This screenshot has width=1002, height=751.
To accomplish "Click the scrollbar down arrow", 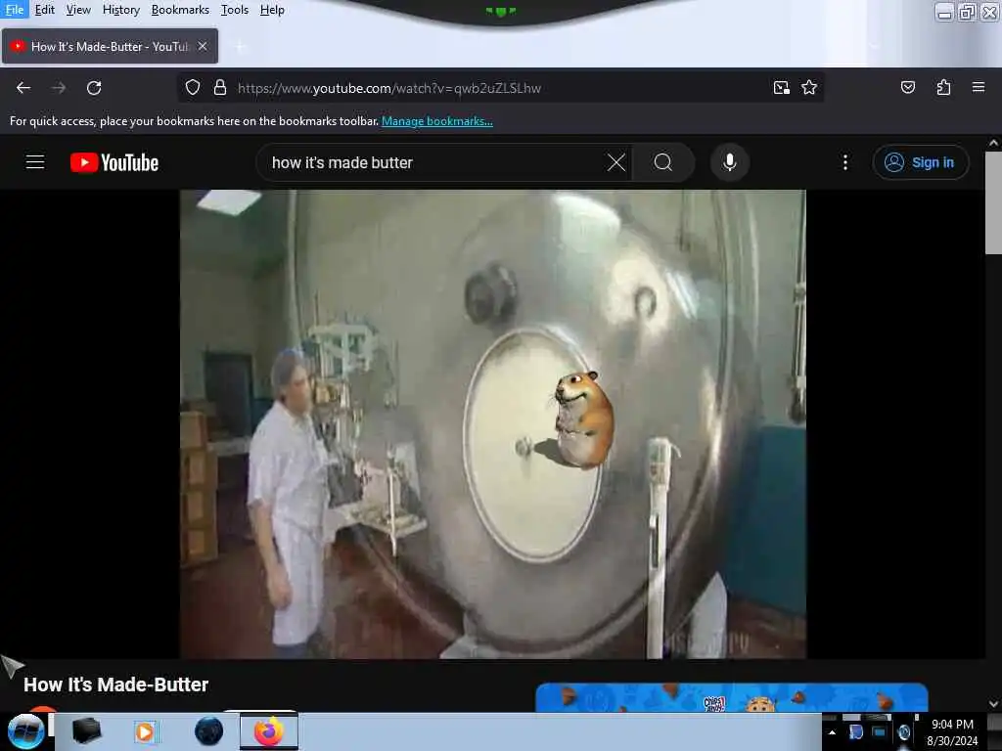I will (993, 704).
